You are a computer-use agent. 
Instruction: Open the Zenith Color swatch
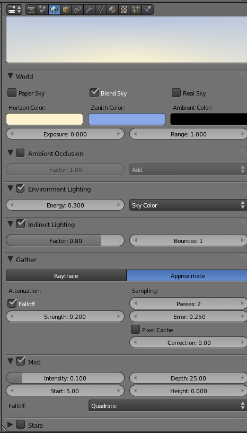pos(127,119)
